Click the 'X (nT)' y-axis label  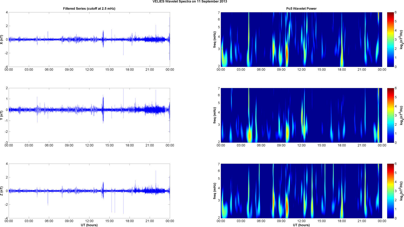[2, 39]
